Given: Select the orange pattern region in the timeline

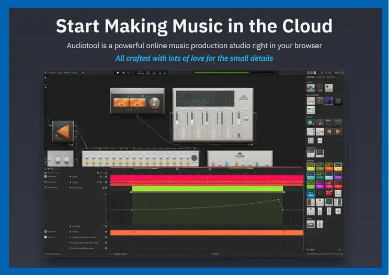Looking at the screenshot, I should click(207, 233).
